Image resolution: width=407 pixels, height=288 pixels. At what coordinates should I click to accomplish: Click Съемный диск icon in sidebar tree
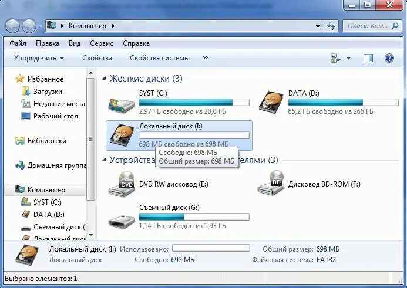coord(25,228)
